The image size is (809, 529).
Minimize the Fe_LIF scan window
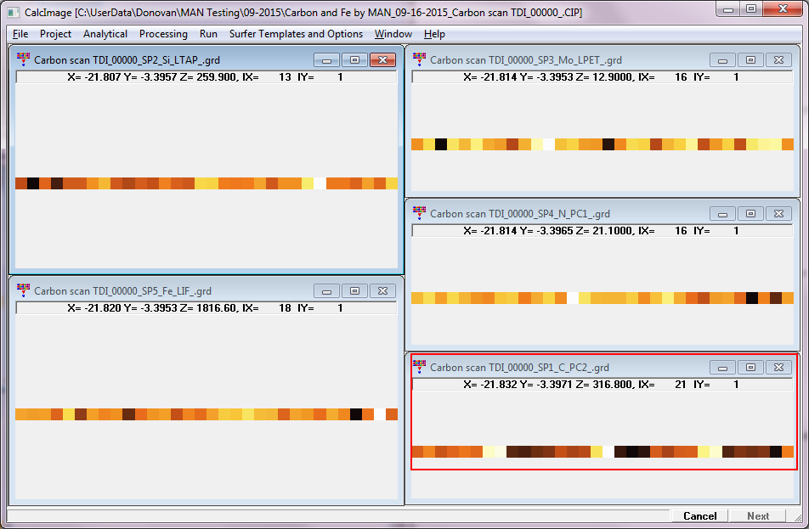tap(326, 290)
